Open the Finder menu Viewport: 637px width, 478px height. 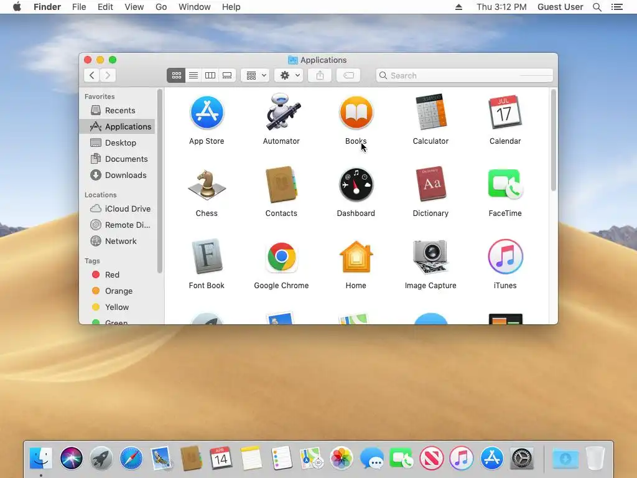pyautogui.click(x=47, y=7)
